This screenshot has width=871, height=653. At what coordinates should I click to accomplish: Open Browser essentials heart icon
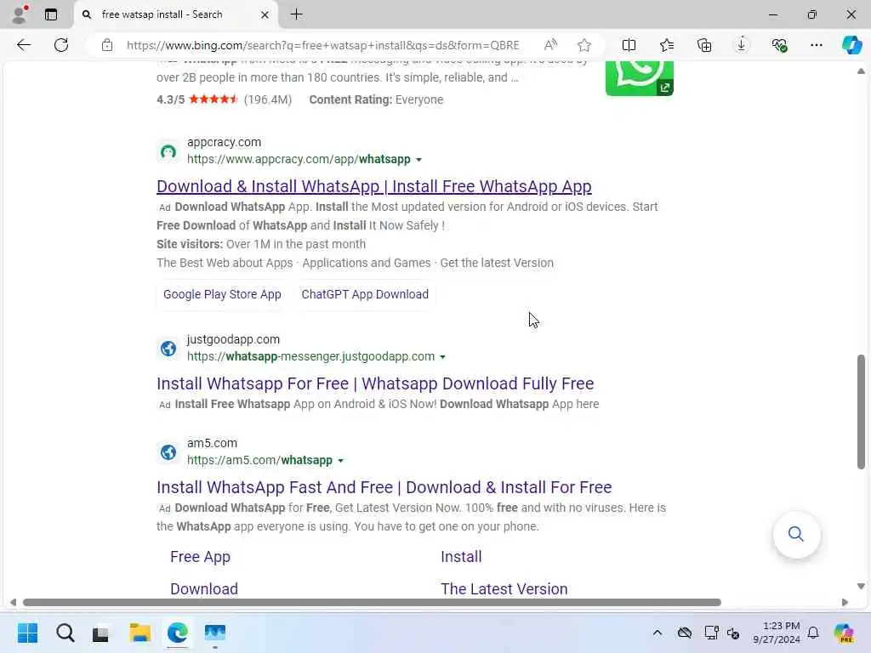point(779,45)
